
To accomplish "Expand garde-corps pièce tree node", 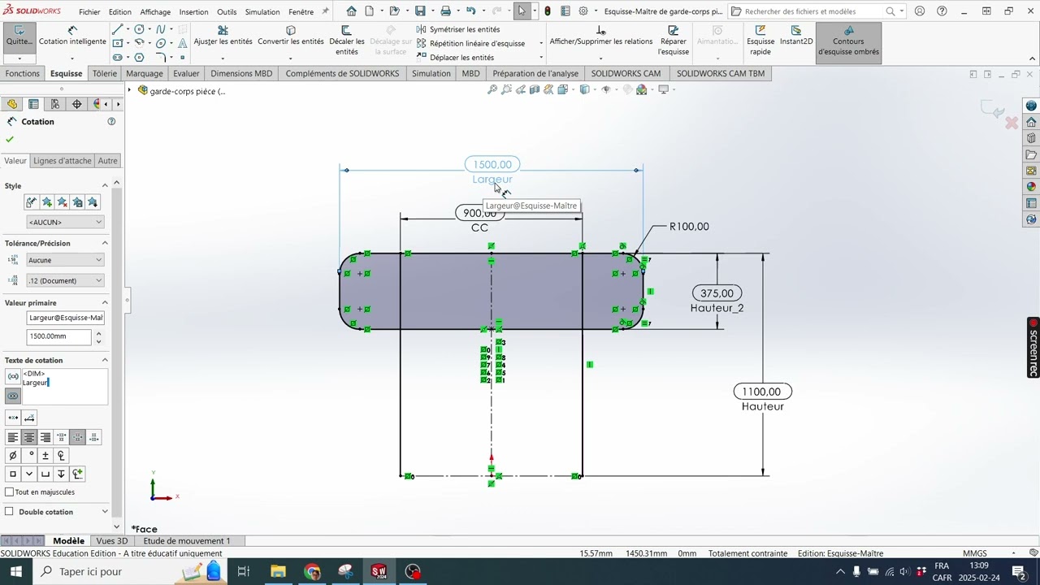I will click(x=129, y=91).
